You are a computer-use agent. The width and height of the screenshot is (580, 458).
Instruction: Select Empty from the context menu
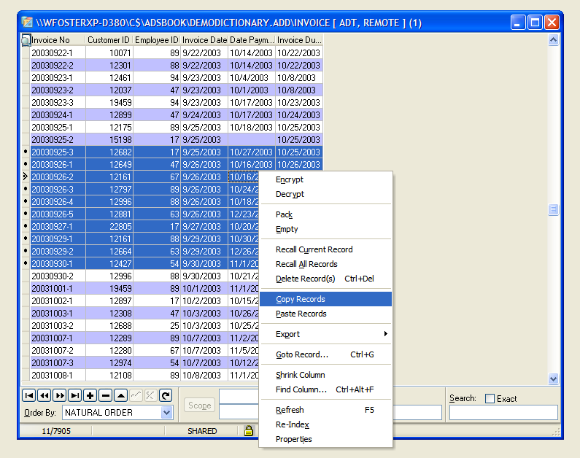[326, 229]
